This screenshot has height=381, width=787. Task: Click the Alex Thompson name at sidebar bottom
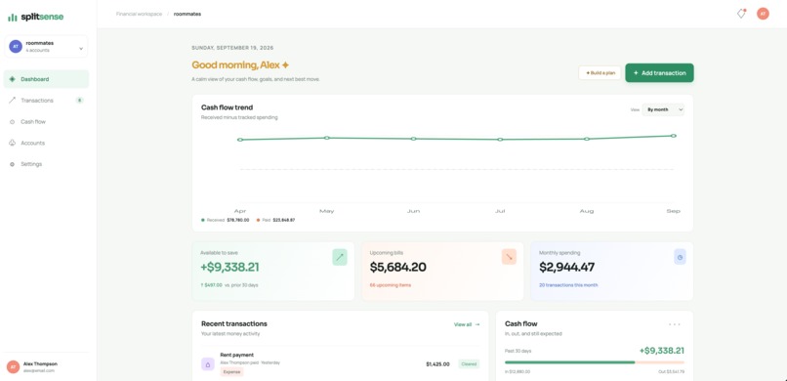tap(40, 364)
